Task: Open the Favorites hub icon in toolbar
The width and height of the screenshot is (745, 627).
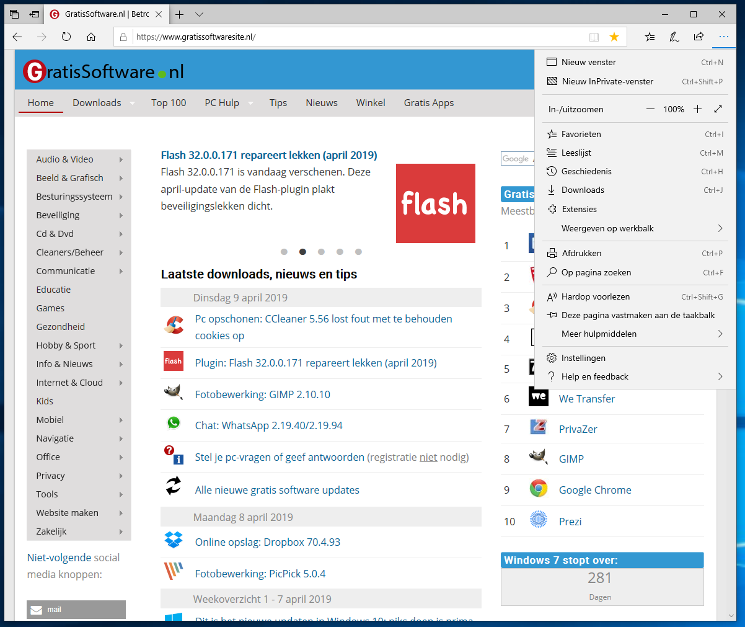Action: coord(650,37)
